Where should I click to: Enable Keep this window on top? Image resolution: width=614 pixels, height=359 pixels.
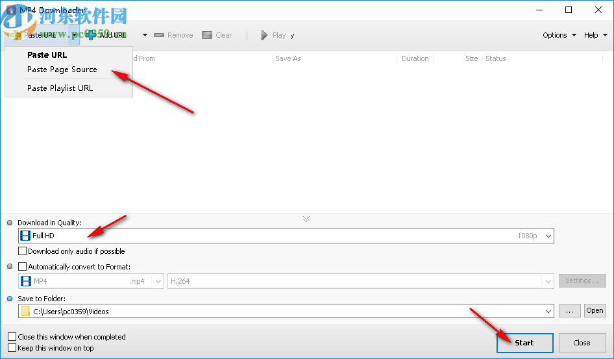coord(12,348)
